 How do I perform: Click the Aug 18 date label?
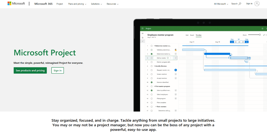tap(217, 42)
